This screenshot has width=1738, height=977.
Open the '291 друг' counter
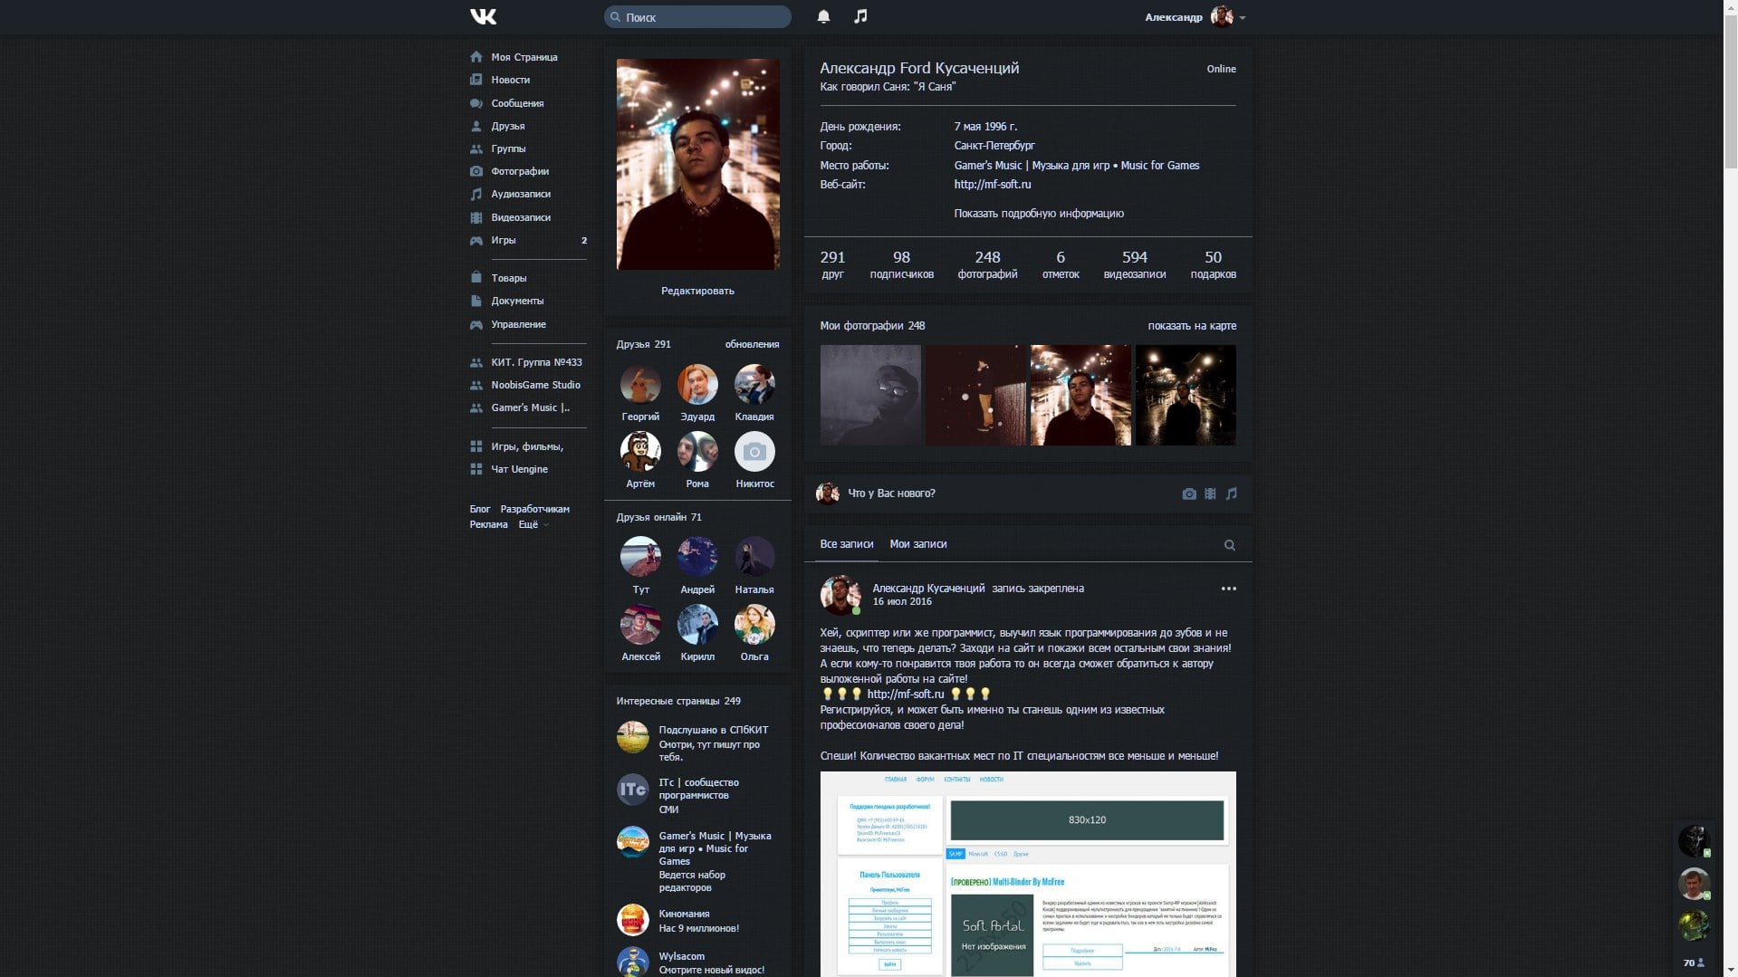tap(832, 264)
